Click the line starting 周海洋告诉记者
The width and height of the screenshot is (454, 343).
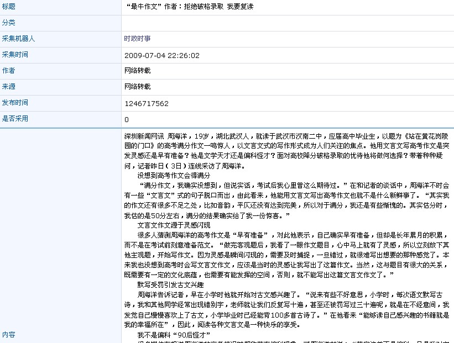(290, 295)
